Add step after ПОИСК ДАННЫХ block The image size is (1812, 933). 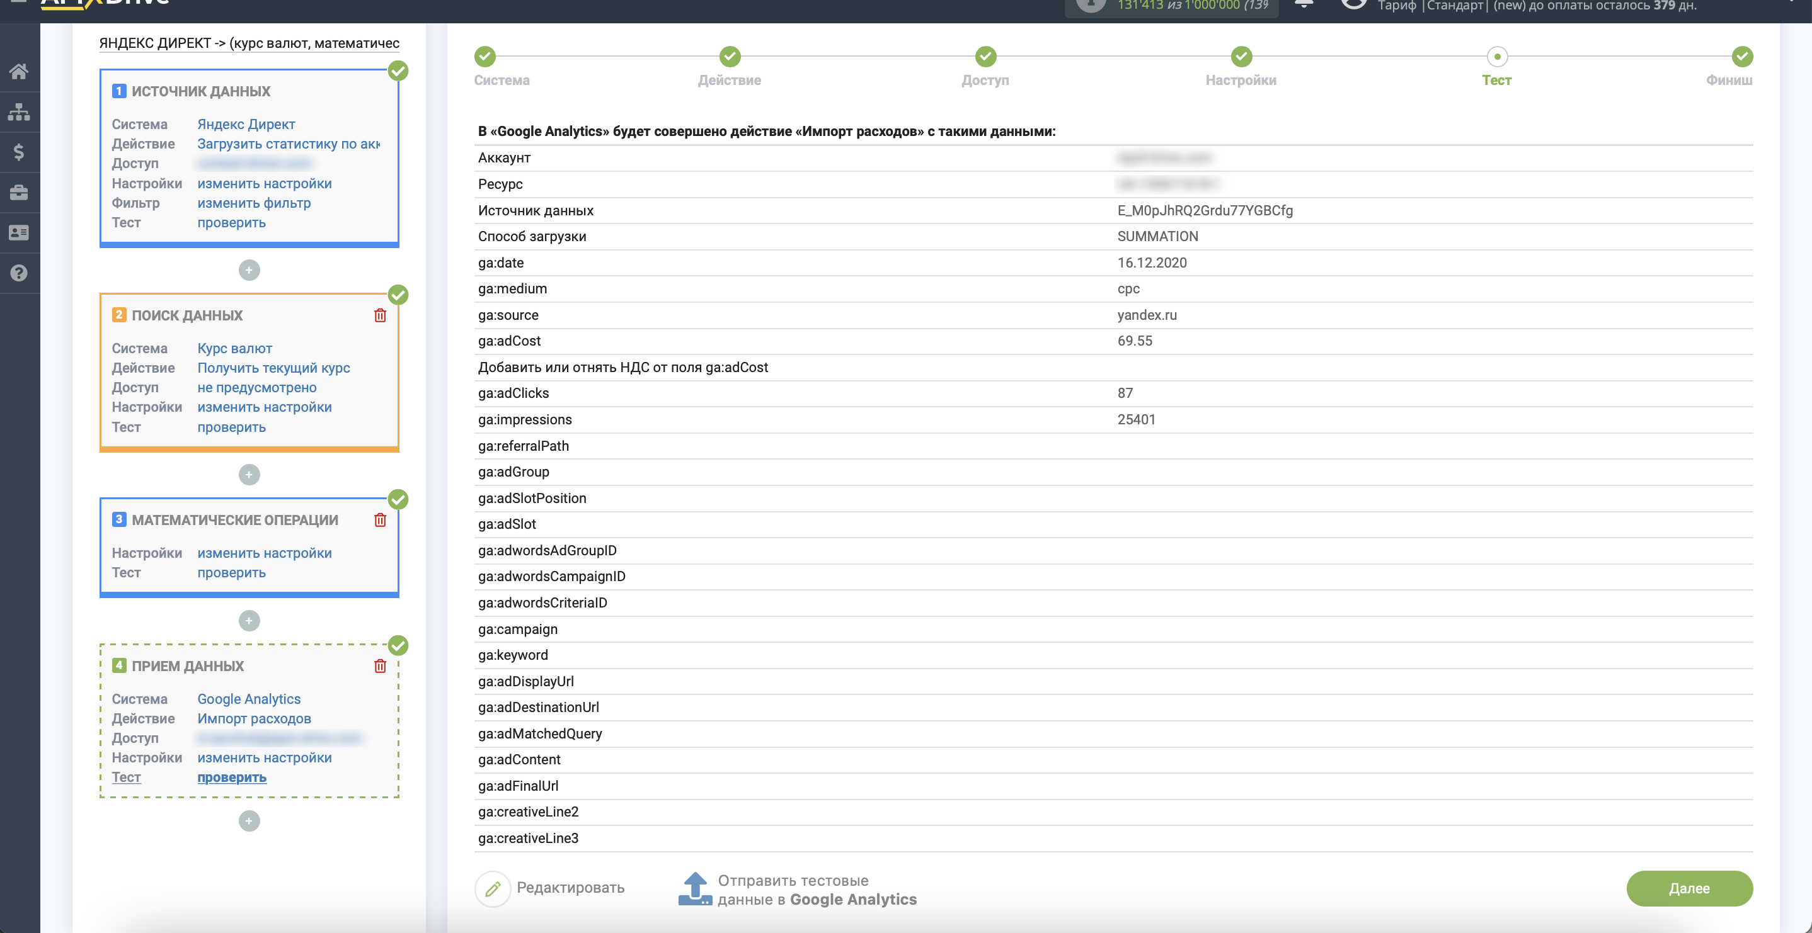[249, 475]
